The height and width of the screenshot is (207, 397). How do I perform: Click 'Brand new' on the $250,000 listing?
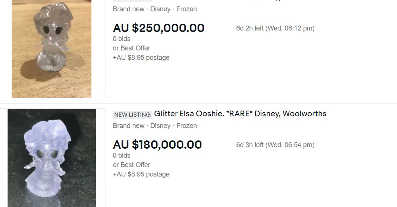click(128, 9)
